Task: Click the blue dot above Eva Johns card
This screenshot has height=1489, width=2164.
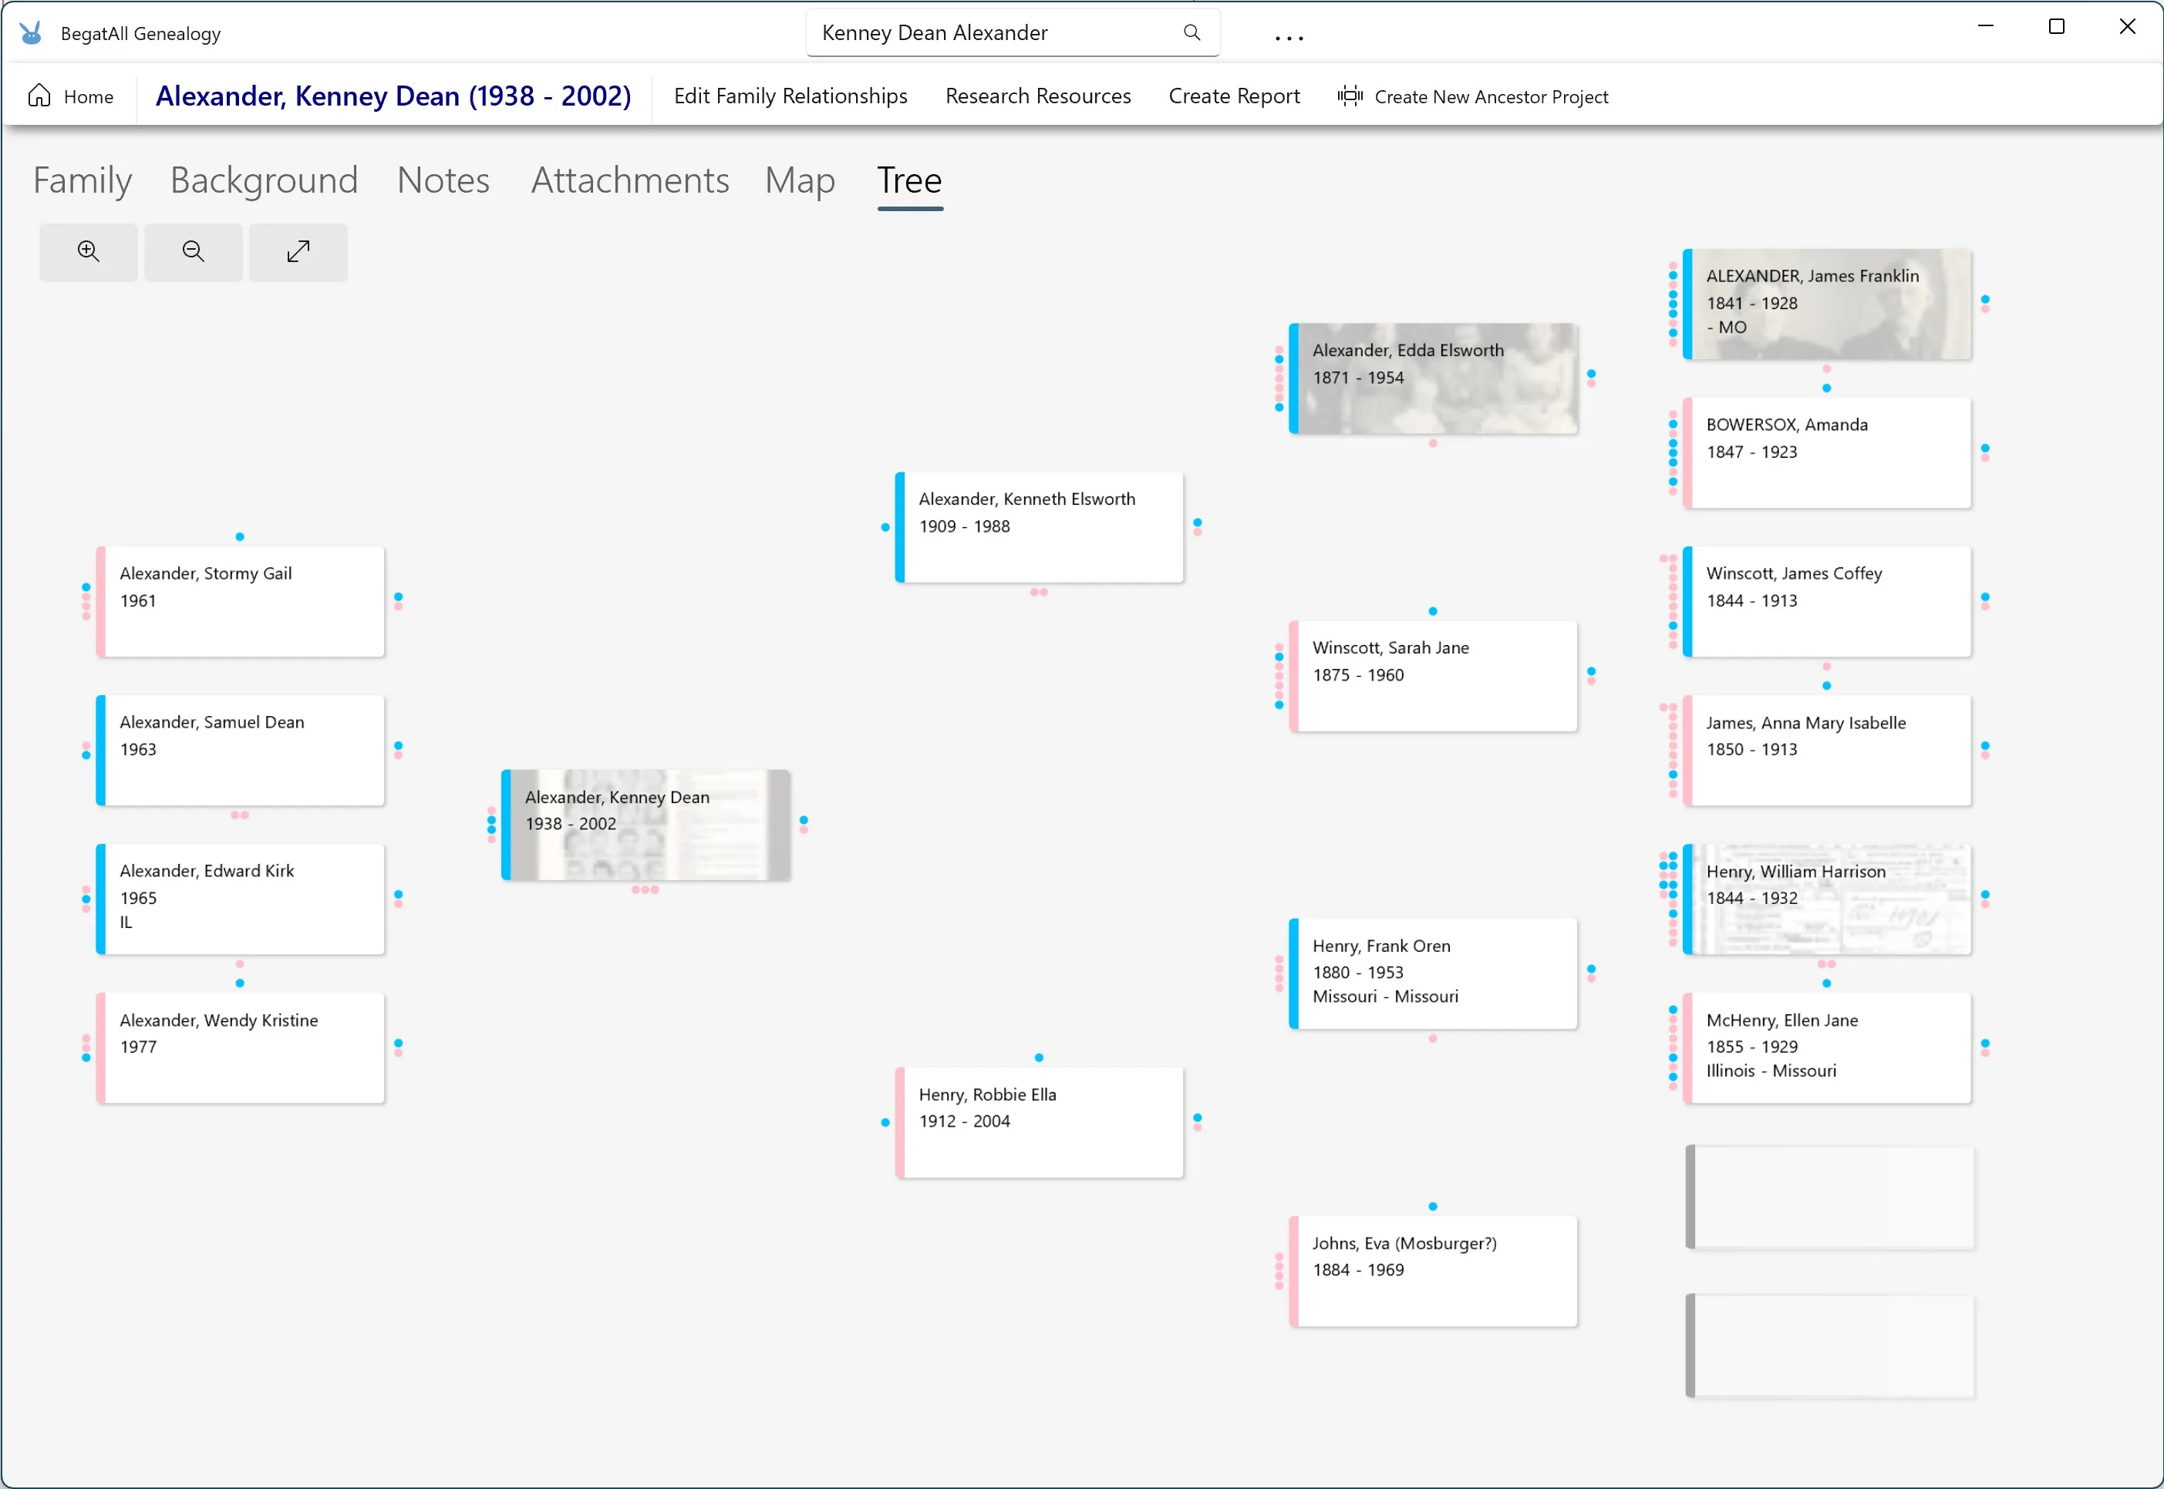Action: coord(1433,1206)
